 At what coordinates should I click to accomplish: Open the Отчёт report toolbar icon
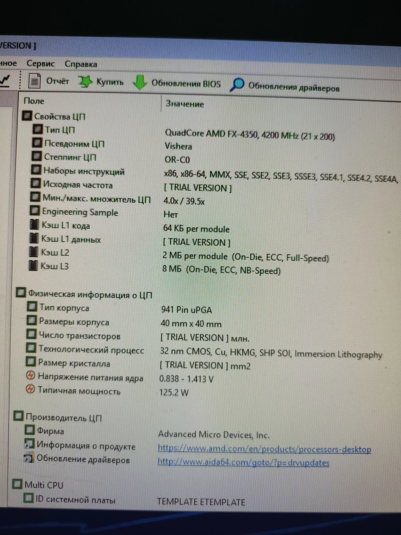tap(34, 81)
